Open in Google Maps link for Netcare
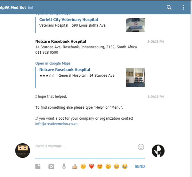 click(53, 63)
